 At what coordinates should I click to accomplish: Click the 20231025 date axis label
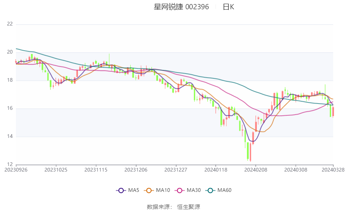point(56,170)
